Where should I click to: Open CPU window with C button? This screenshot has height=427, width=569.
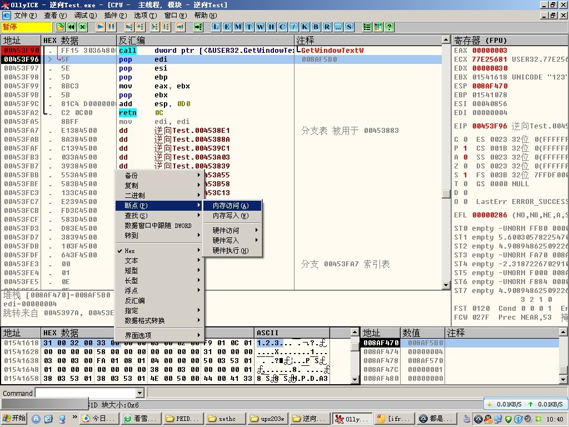click(282, 27)
